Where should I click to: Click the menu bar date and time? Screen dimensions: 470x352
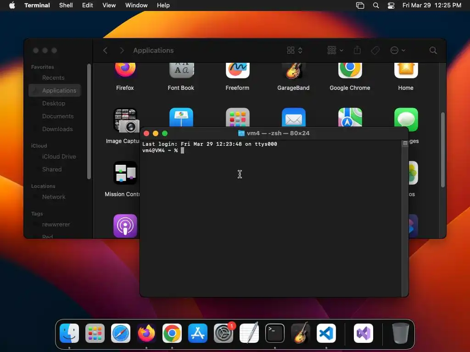(431, 5)
